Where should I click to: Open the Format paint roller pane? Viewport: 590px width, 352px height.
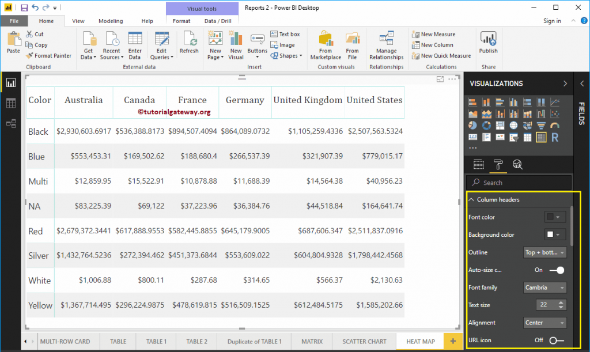[497, 164]
